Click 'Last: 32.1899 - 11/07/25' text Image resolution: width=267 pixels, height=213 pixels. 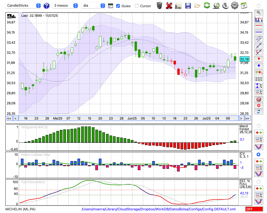[40, 16]
